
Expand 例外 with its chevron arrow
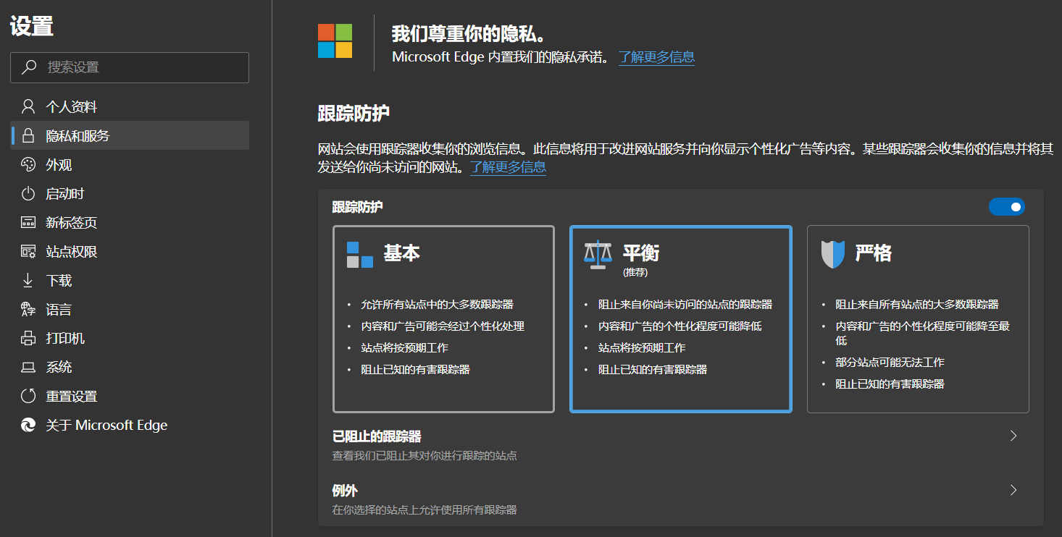[x=1013, y=490]
